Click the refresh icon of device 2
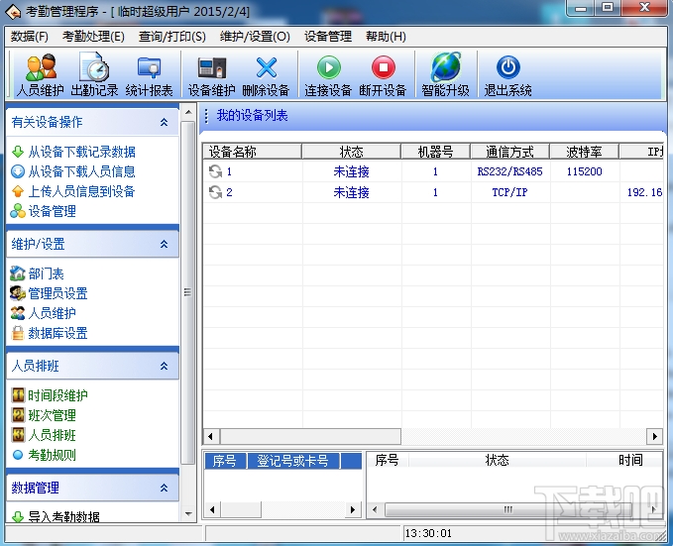 coord(215,192)
